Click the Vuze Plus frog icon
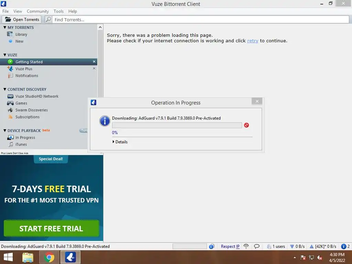352x264 pixels. tap(10, 68)
